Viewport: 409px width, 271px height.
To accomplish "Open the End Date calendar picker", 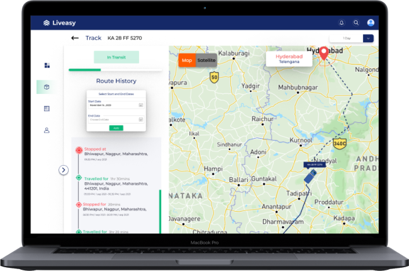I will click(x=140, y=119).
